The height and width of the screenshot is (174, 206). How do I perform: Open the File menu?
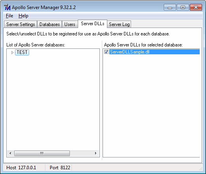click(x=9, y=16)
